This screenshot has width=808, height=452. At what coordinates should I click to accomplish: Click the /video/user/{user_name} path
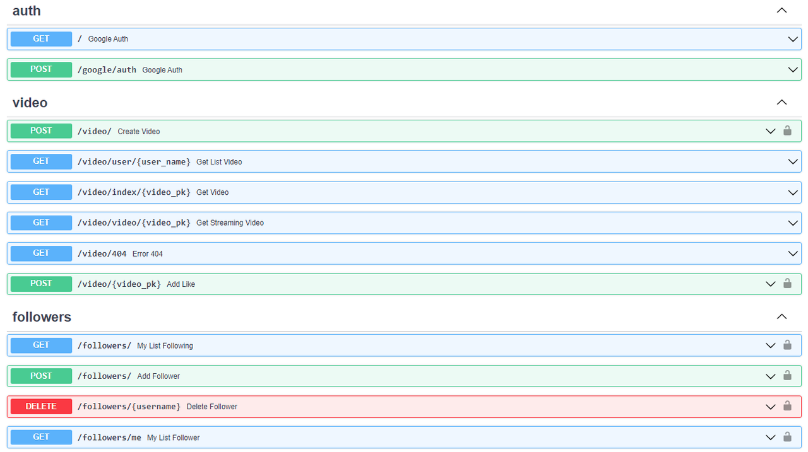pos(134,162)
